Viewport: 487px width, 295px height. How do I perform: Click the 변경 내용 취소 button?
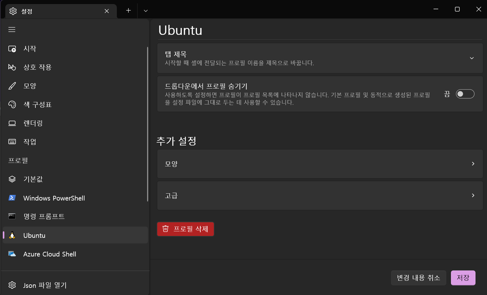(418, 278)
